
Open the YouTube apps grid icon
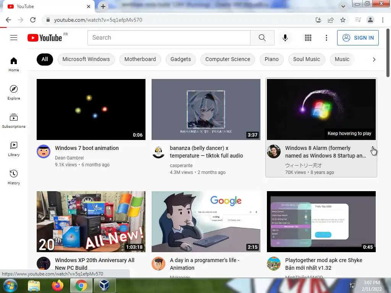[x=308, y=38]
